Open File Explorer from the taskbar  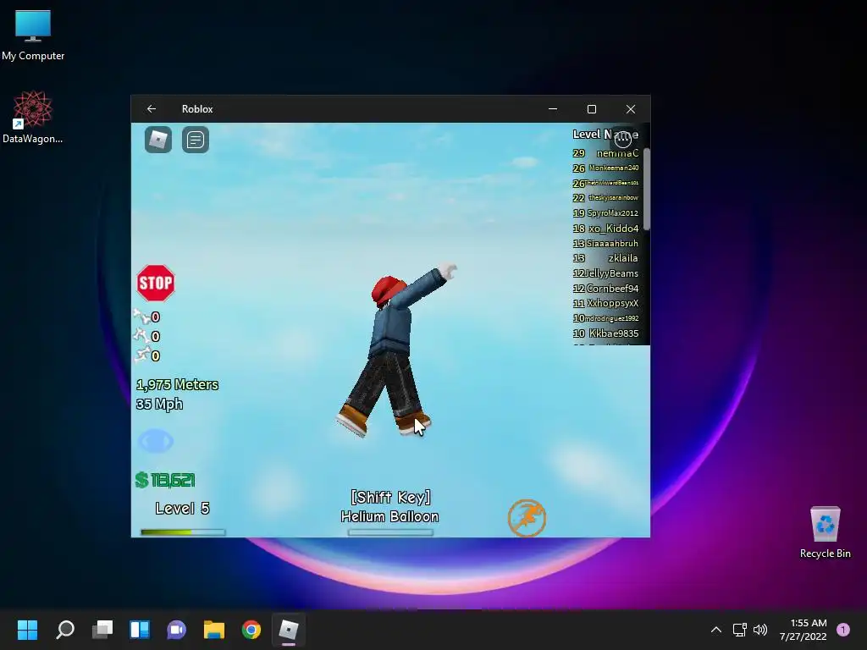point(214,630)
